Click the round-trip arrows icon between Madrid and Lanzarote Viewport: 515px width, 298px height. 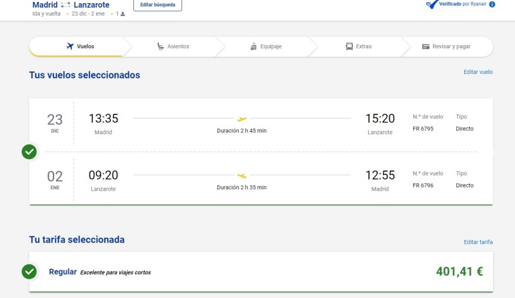tap(66, 5)
